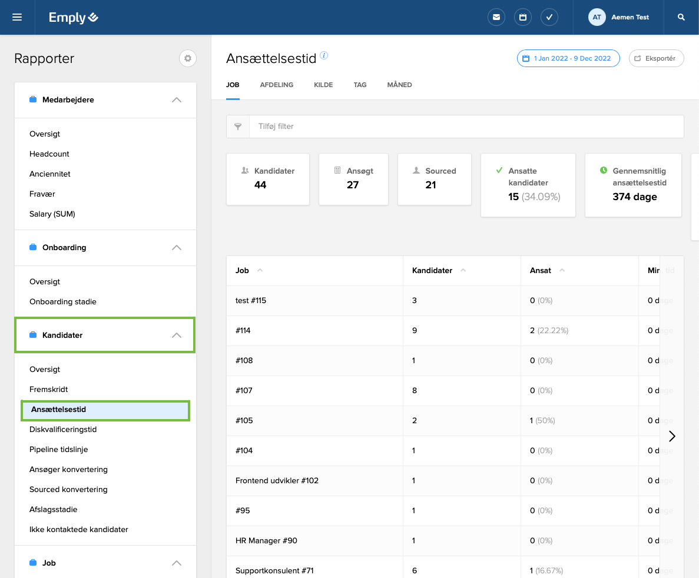Click the Emply logo
699x578 pixels.
coord(74,18)
